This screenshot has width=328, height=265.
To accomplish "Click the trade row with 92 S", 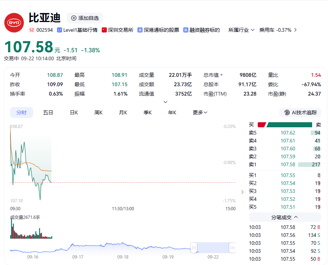I will pyautogui.click(x=284, y=251).
